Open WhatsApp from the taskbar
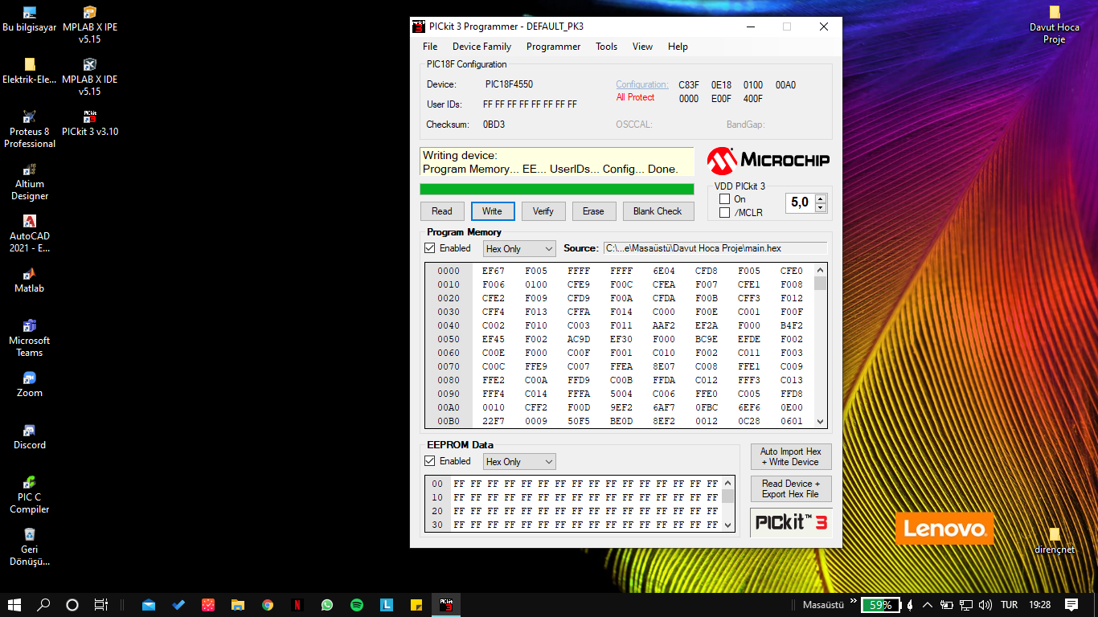This screenshot has height=617, width=1098. (x=326, y=605)
